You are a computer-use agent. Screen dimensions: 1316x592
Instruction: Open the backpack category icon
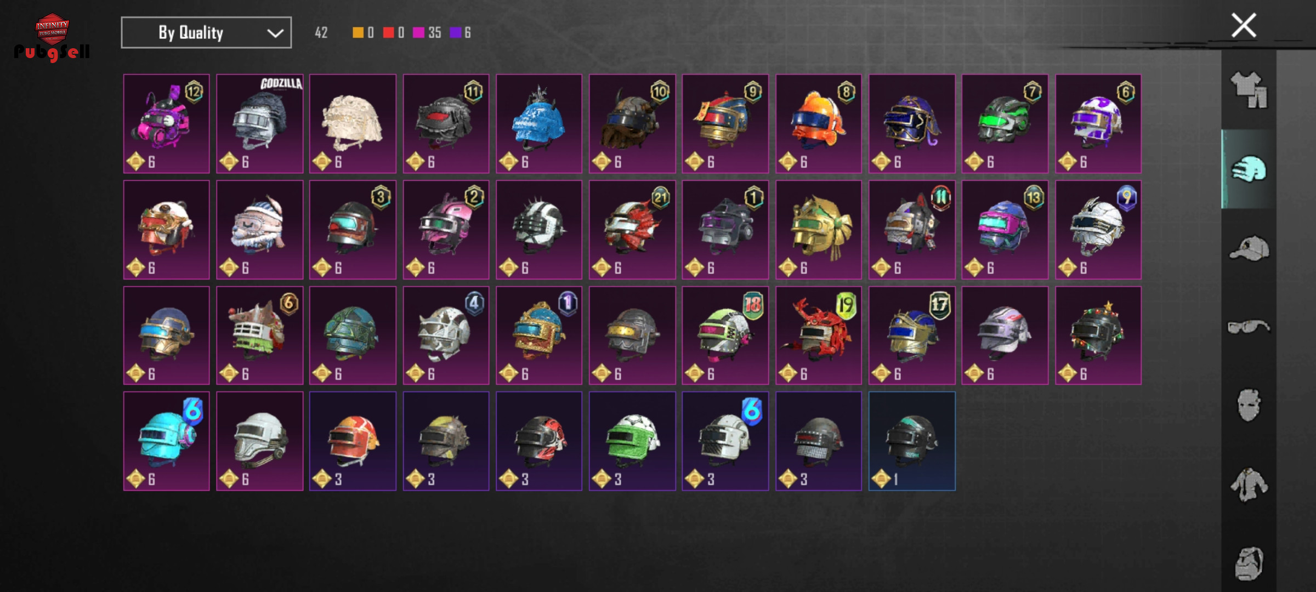click(x=1249, y=563)
